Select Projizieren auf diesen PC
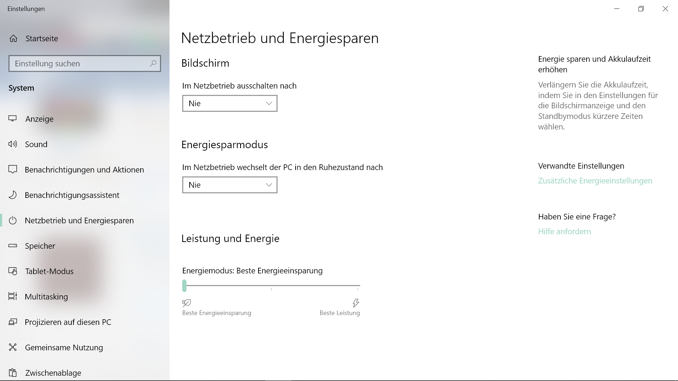 coord(68,322)
